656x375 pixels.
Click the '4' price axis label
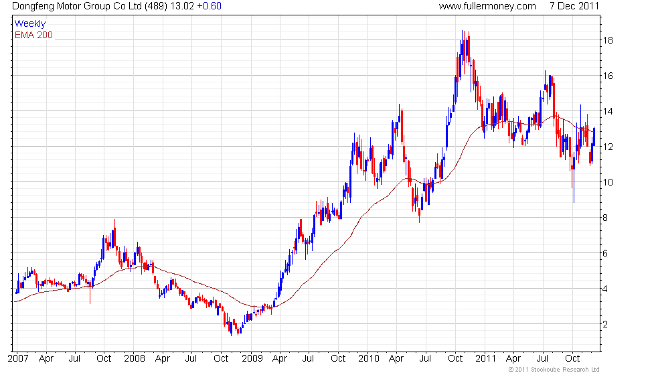[605, 289]
